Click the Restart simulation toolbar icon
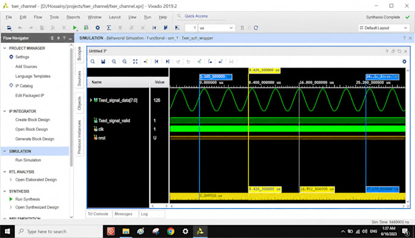 pos(154,28)
